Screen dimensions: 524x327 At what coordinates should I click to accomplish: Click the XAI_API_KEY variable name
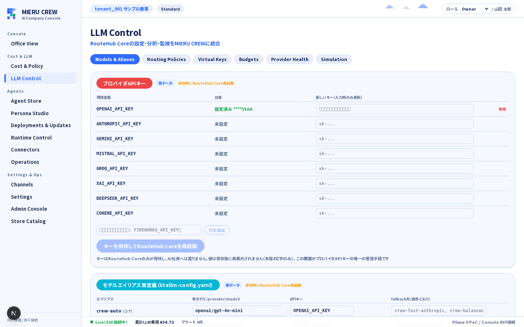(111, 183)
